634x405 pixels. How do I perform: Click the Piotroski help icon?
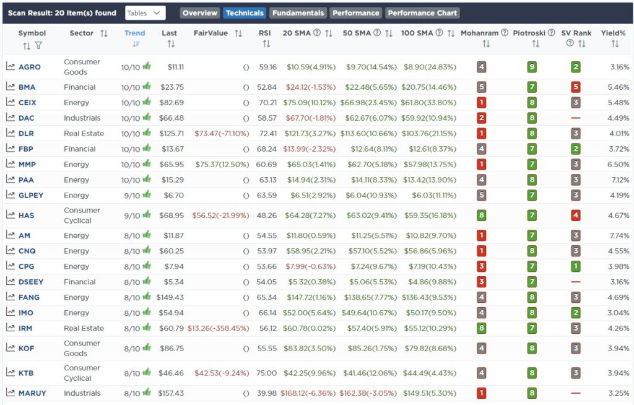551,33
